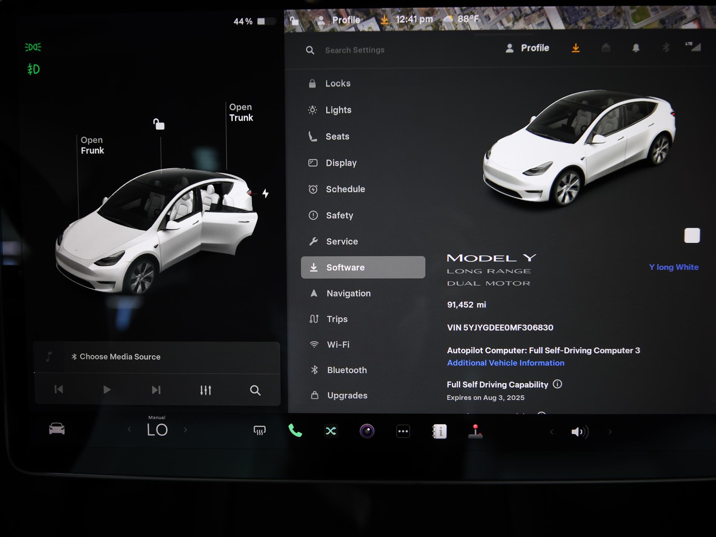This screenshot has width=716, height=537.
Task: Open Additional Vehicle Information link
Action: pos(506,363)
